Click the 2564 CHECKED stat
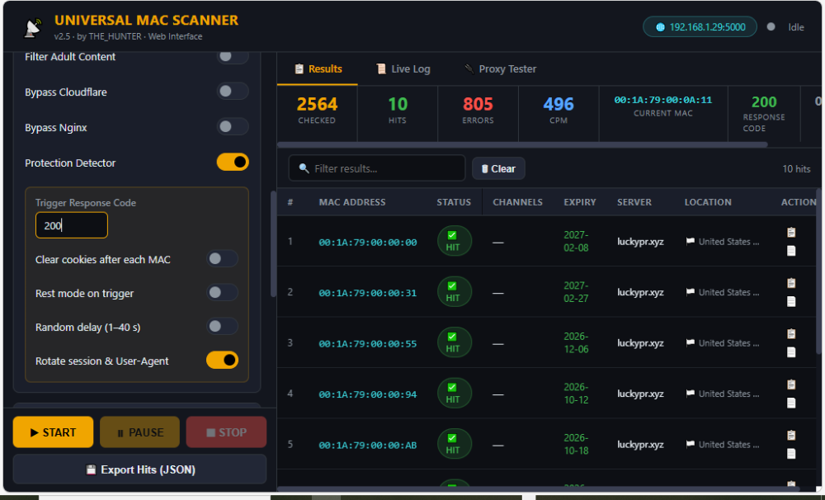Image resolution: width=825 pixels, height=500 pixels. click(x=317, y=110)
